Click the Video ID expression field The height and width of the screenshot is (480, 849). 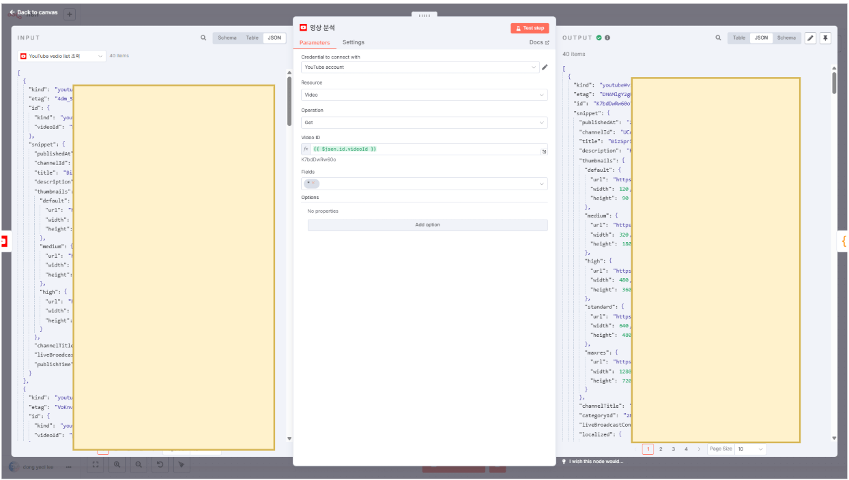423,149
